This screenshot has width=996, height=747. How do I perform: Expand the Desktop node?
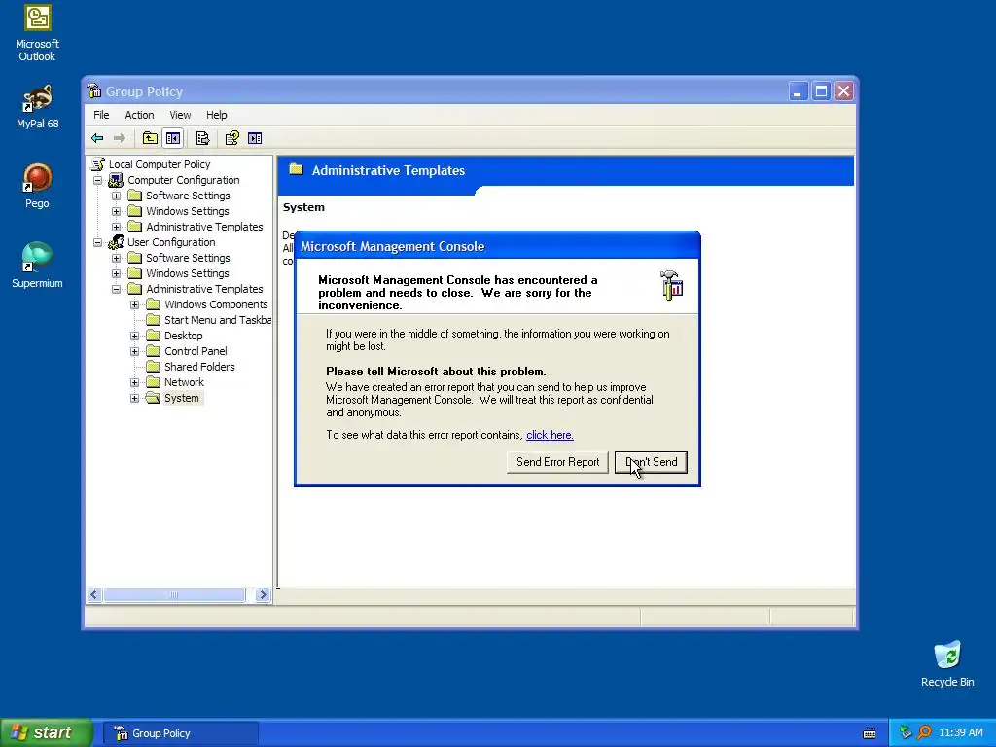pyautogui.click(x=134, y=336)
